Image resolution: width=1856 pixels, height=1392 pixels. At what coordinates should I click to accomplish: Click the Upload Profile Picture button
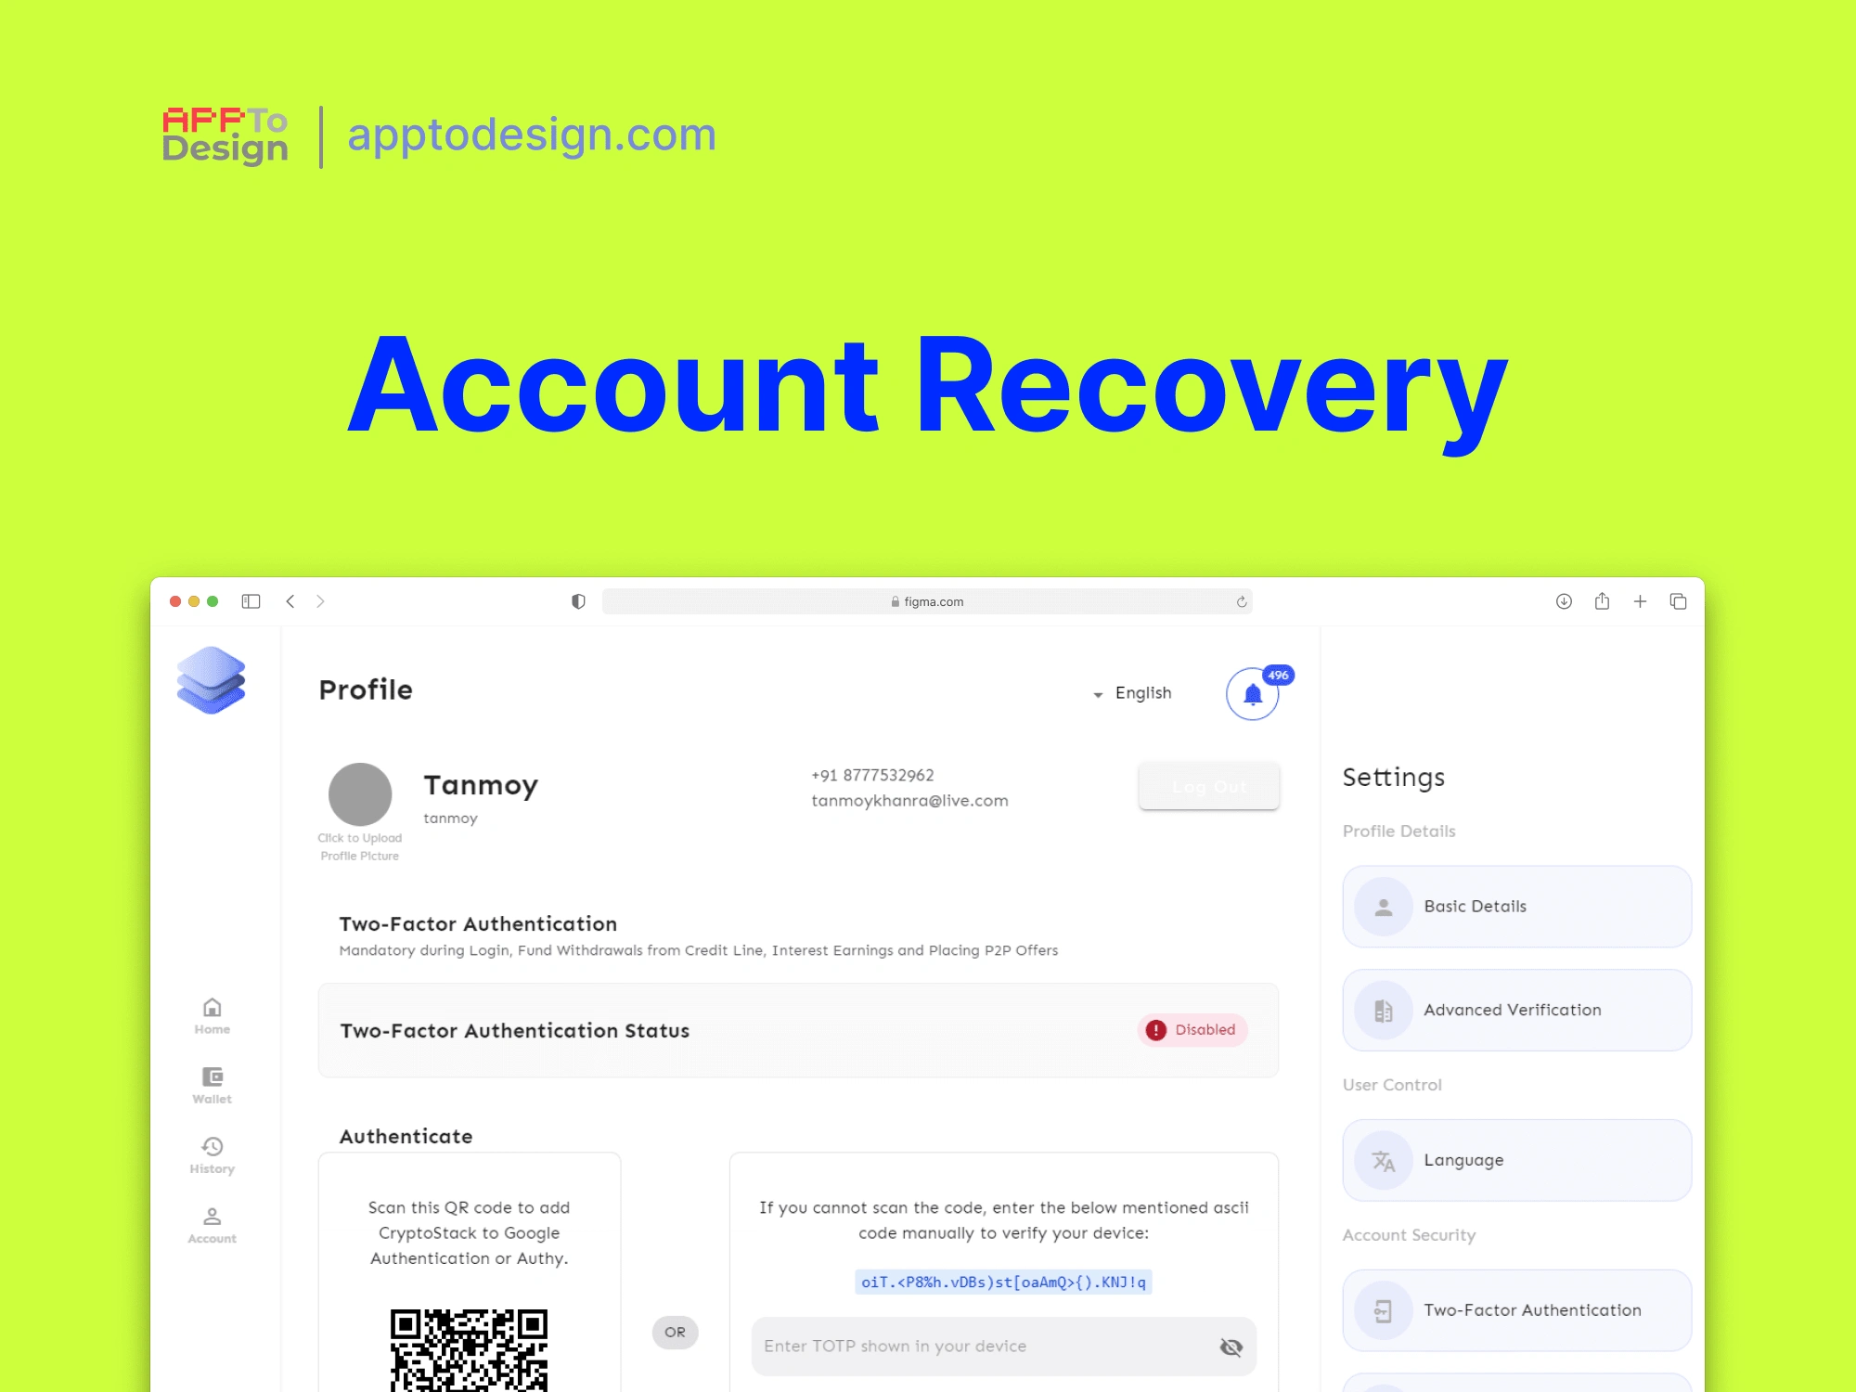361,797
